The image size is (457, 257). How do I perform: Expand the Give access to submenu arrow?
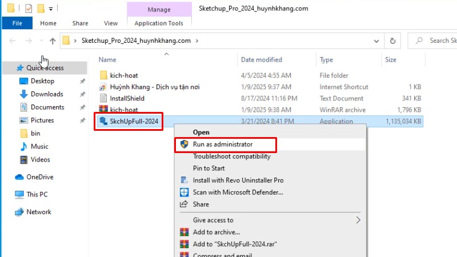tap(358, 220)
